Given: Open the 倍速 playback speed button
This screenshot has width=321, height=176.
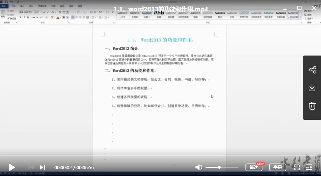Looking at the screenshot, I should pos(254,167).
